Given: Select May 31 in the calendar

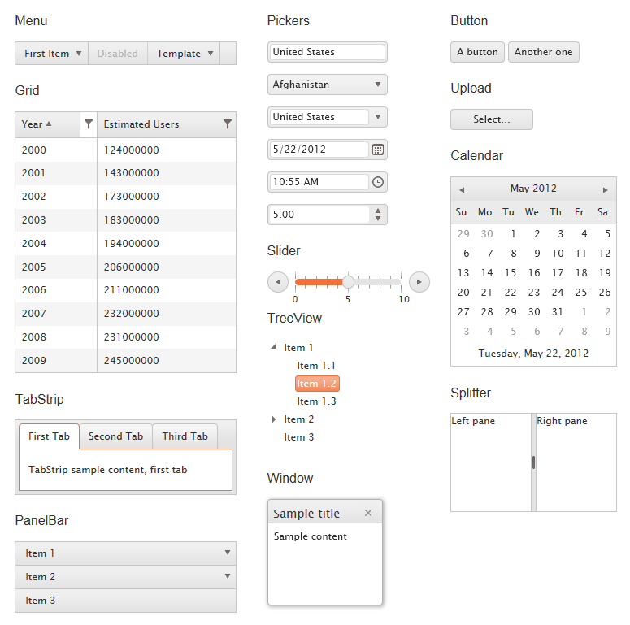Looking at the screenshot, I should click(558, 312).
